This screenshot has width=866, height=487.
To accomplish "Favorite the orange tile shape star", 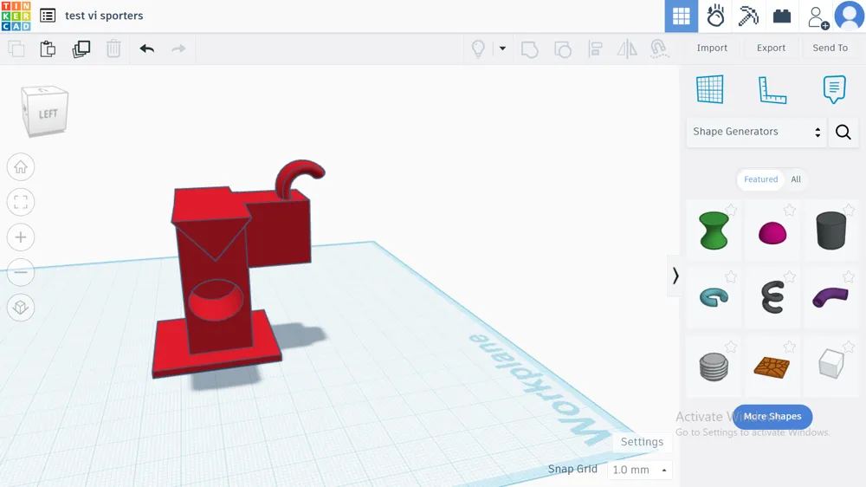I will coord(789,346).
